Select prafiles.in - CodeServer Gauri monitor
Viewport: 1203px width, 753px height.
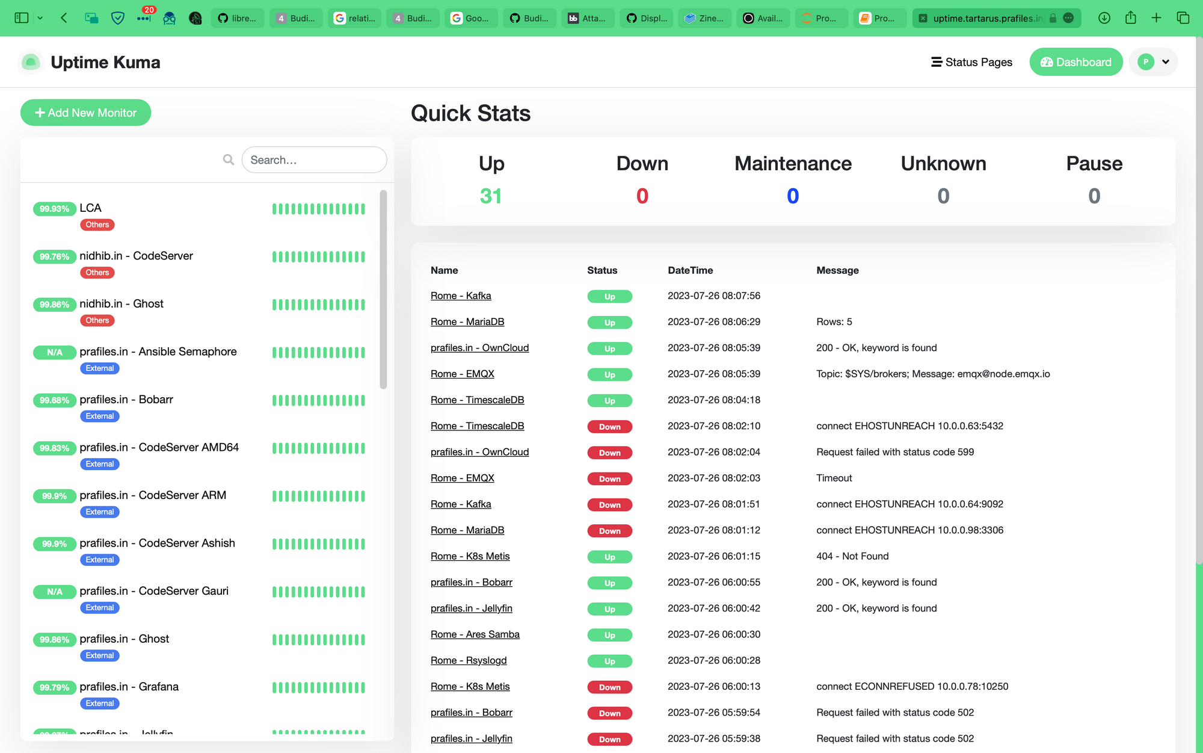[200, 599]
